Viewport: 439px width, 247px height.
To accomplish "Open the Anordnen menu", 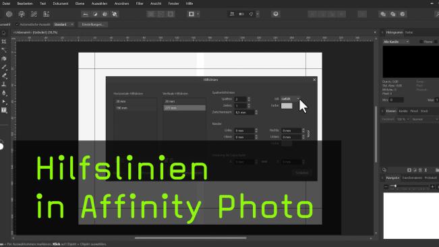I will tap(122, 3).
